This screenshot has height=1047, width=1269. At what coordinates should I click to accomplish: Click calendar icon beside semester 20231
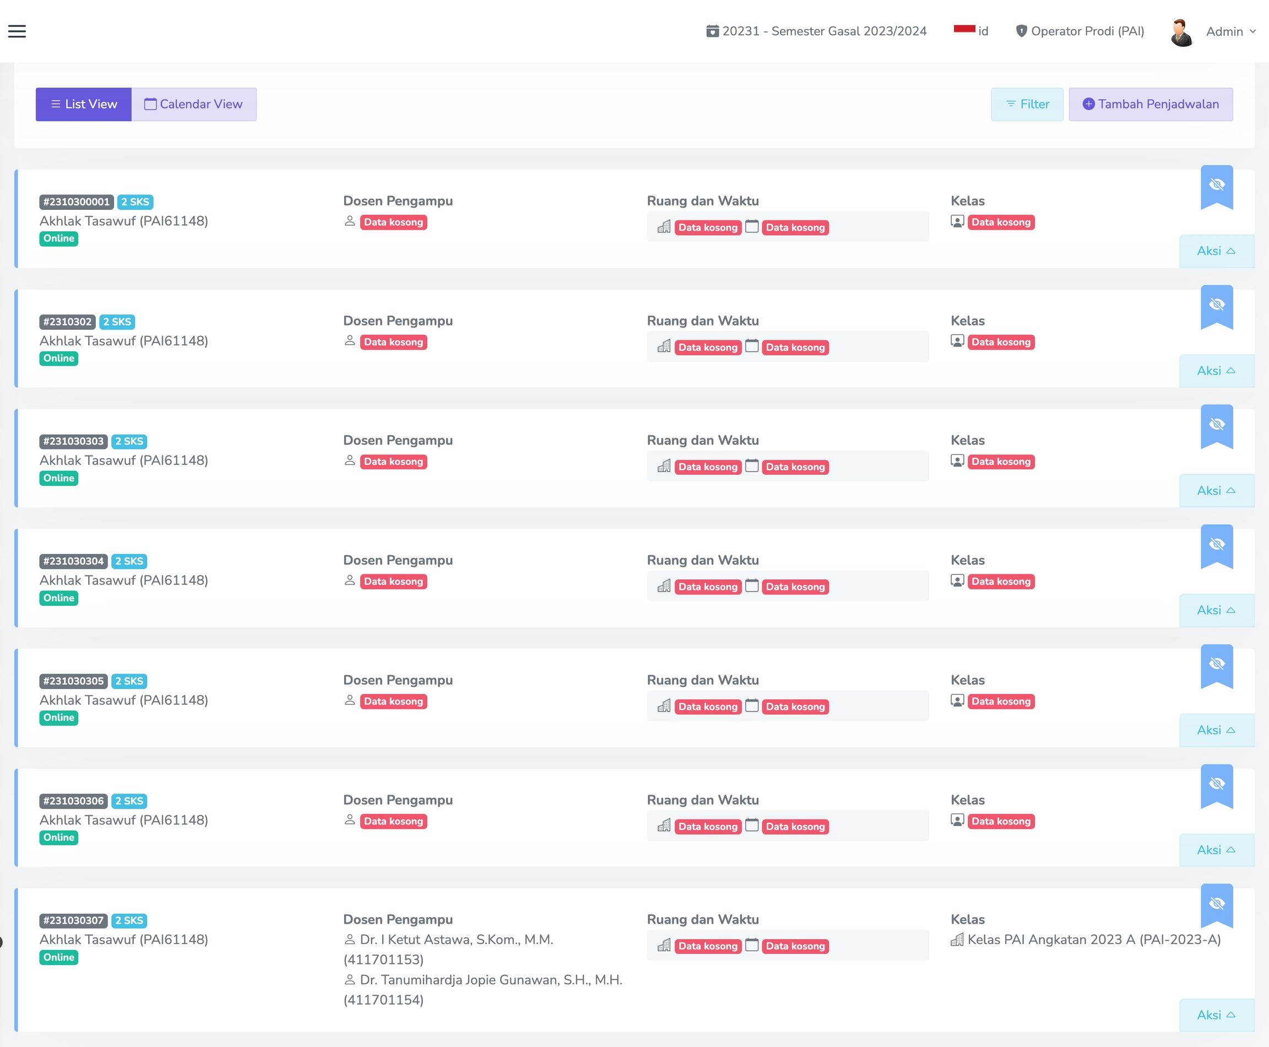712,31
